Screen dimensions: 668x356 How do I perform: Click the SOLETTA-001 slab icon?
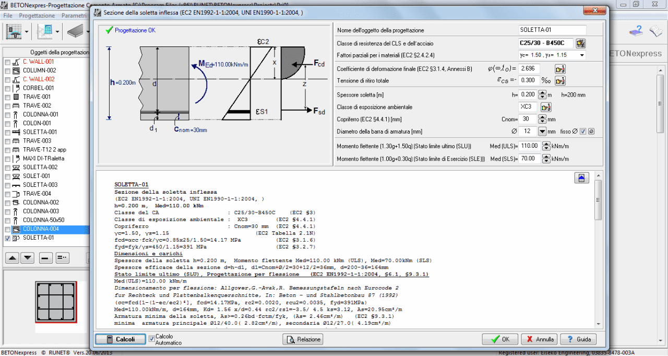pyautogui.click(x=16, y=133)
